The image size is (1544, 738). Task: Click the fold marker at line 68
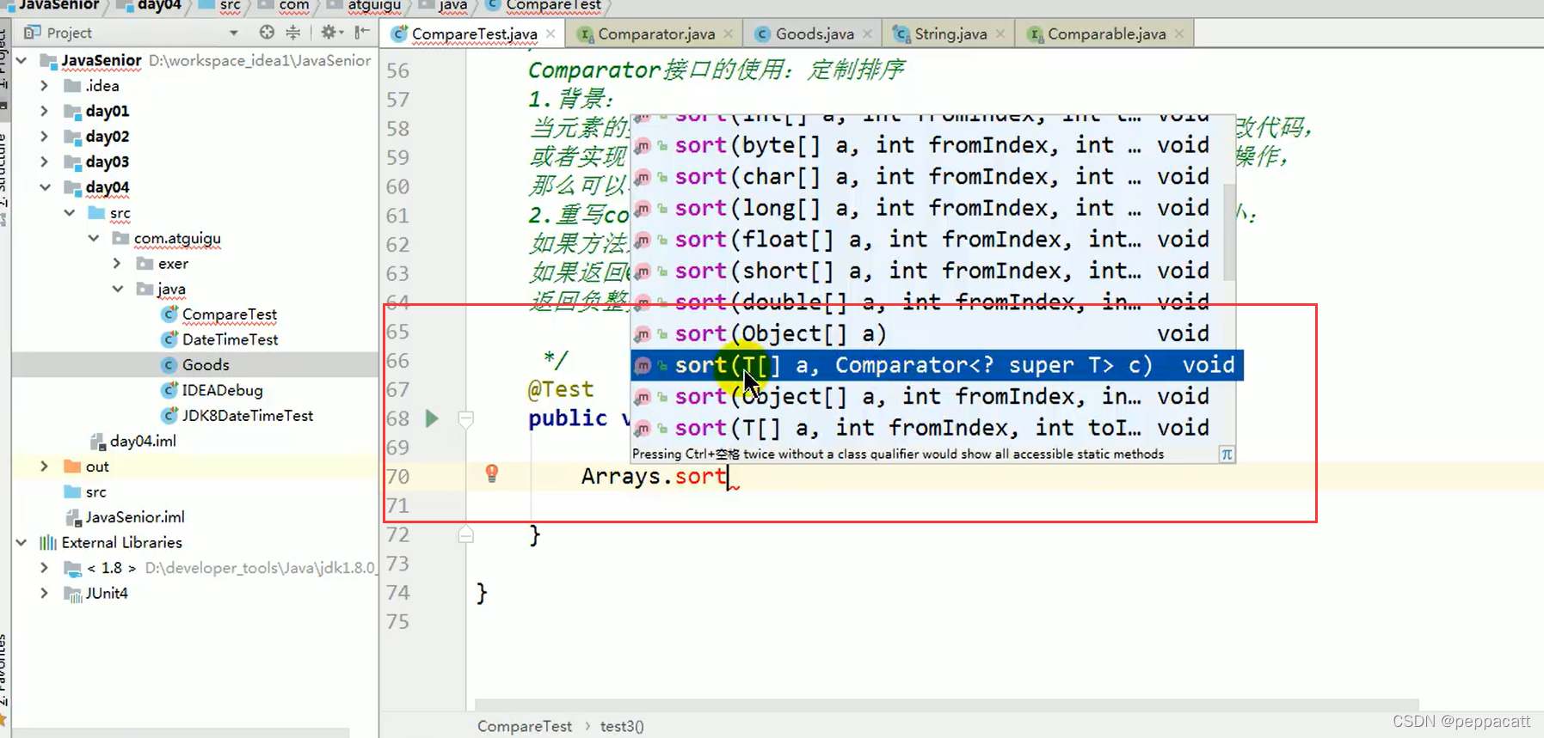(466, 419)
